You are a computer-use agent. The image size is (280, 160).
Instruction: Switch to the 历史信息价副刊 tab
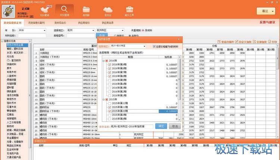[42, 22]
